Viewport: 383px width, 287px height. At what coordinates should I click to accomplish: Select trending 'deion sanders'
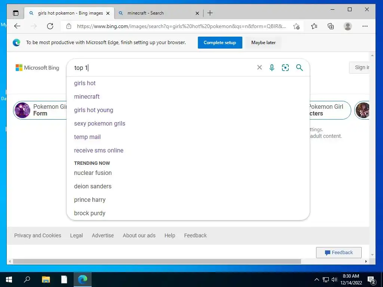(x=188, y=186)
